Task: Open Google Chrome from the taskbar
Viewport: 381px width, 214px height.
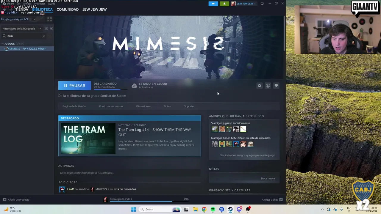Action: click(x=204, y=209)
